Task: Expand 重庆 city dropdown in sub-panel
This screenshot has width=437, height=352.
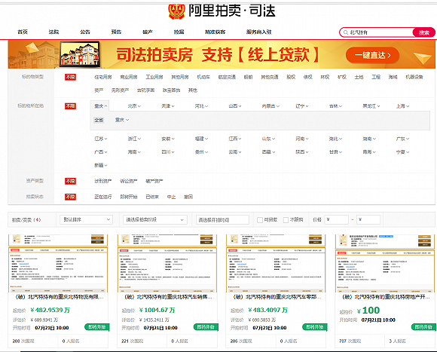Action: (122, 120)
